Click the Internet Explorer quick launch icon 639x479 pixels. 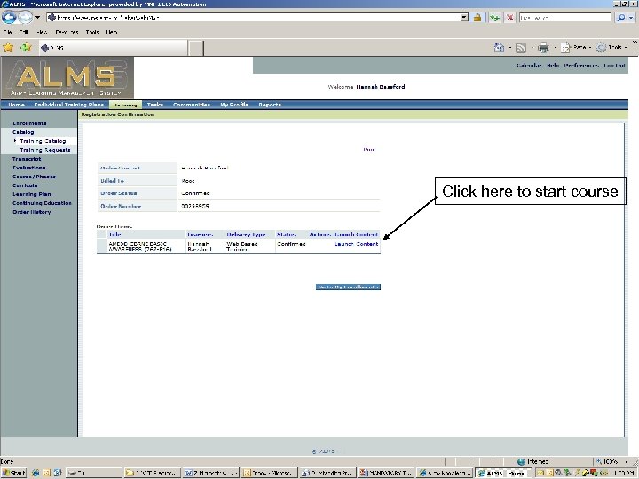tap(35, 473)
